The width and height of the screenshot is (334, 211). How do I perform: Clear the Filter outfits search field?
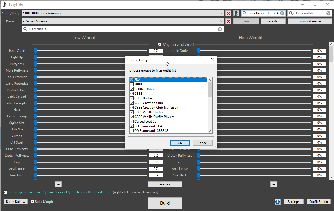tap(328, 13)
